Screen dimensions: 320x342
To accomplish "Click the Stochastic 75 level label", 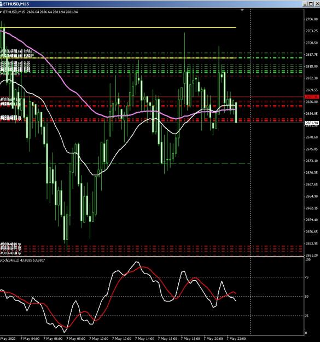I will [x=307, y=277].
